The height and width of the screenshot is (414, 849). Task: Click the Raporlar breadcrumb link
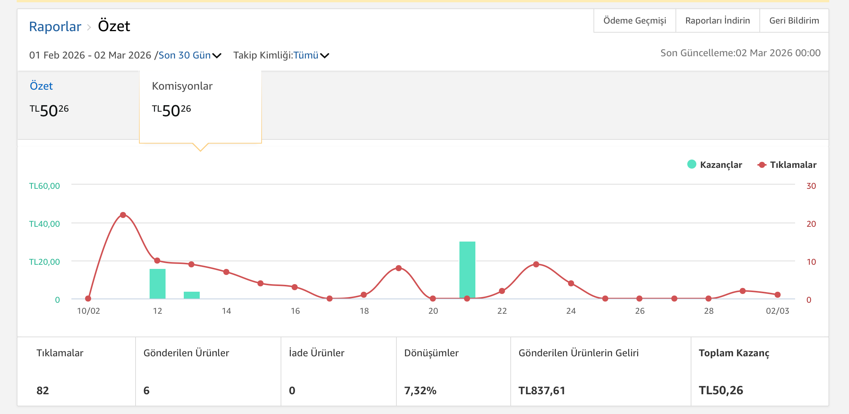coord(55,27)
